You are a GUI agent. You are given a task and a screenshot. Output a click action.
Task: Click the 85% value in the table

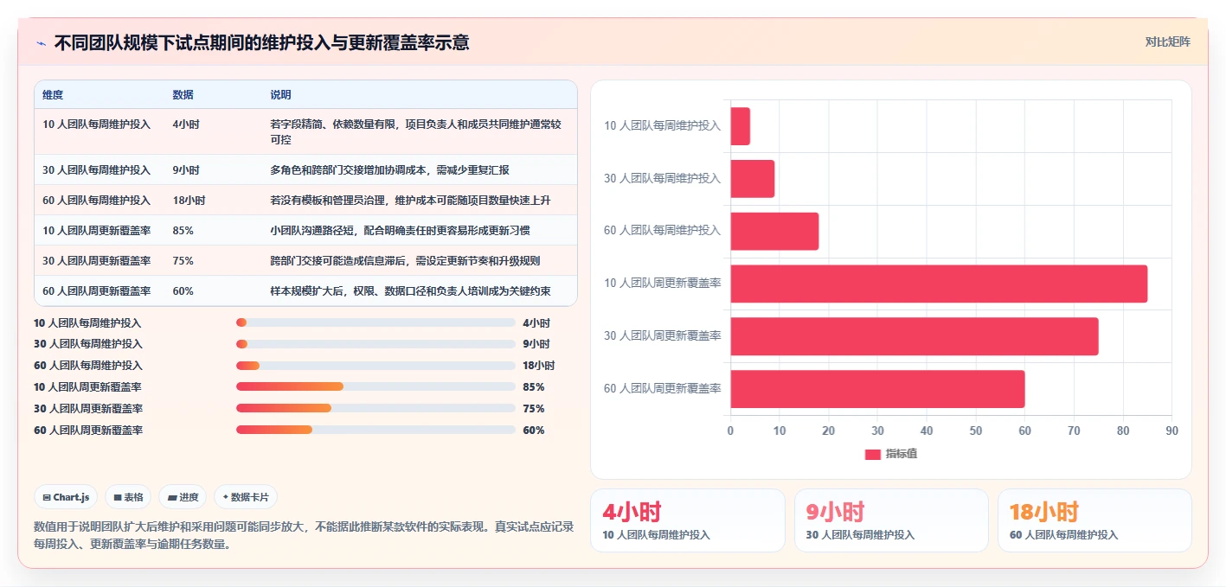tap(183, 231)
